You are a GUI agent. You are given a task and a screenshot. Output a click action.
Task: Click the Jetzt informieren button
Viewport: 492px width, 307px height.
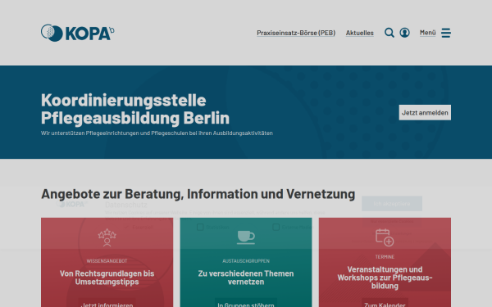tap(107, 303)
